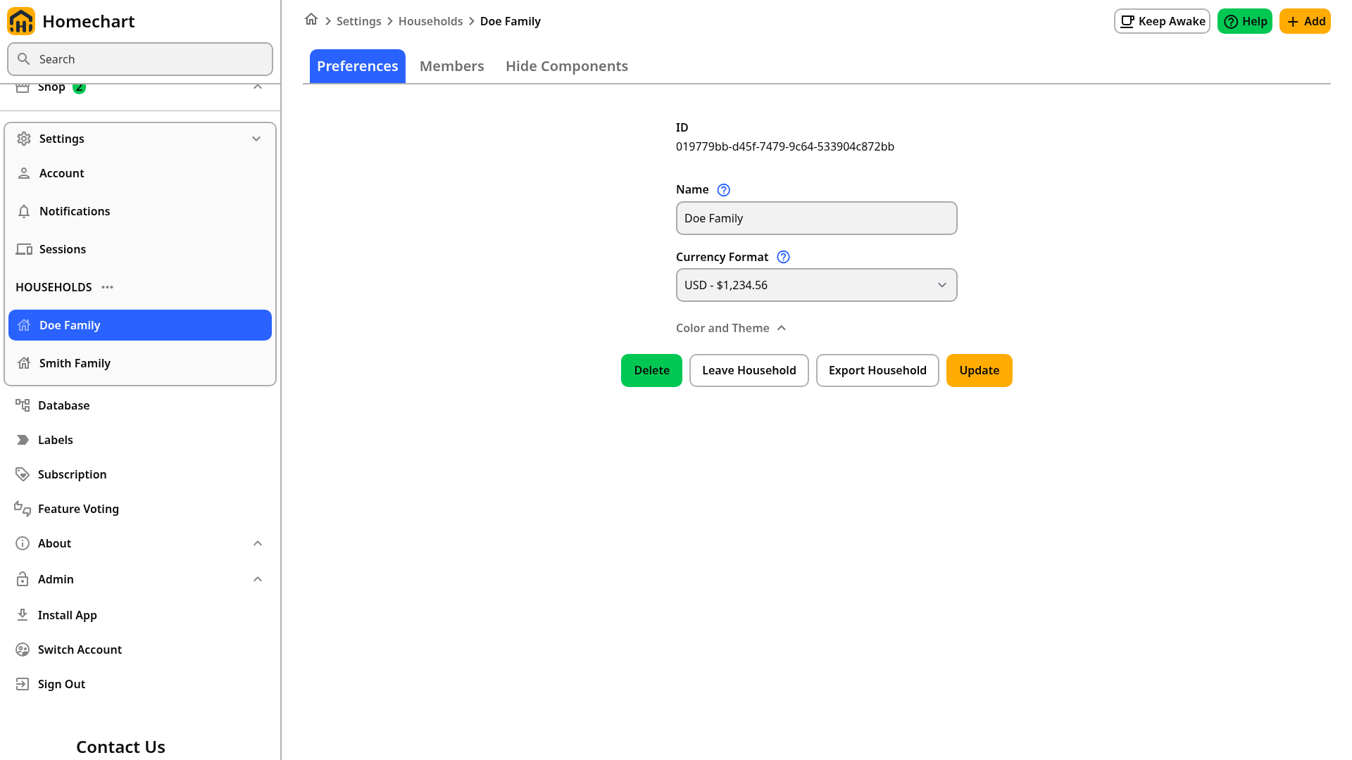Click the Account person icon
This screenshot has width=1352, height=760.
[x=24, y=173]
